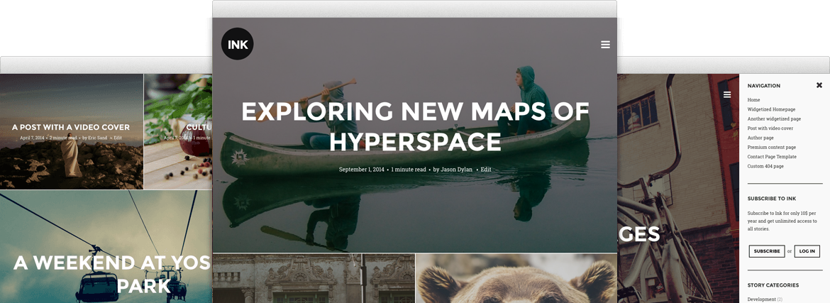
Task: Open the Development story category
Action: tap(762, 299)
